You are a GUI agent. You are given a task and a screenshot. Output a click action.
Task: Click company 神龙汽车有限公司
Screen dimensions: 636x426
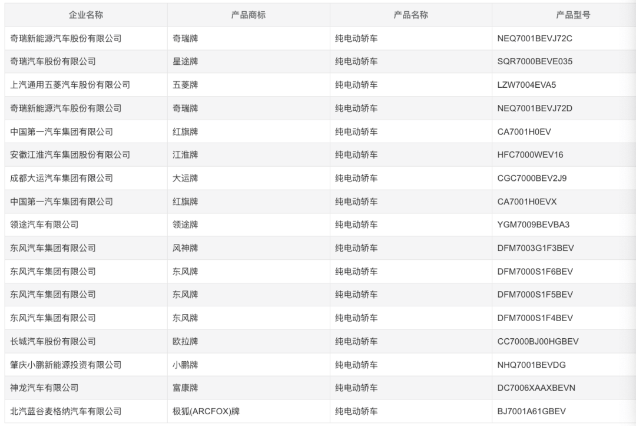pos(44,388)
